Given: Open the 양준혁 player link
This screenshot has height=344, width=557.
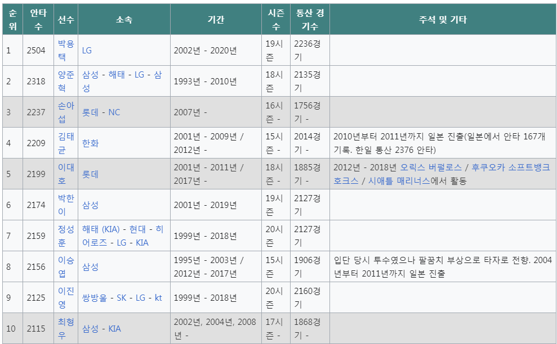Looking at the screenshot, I should [x=66, y=81].
